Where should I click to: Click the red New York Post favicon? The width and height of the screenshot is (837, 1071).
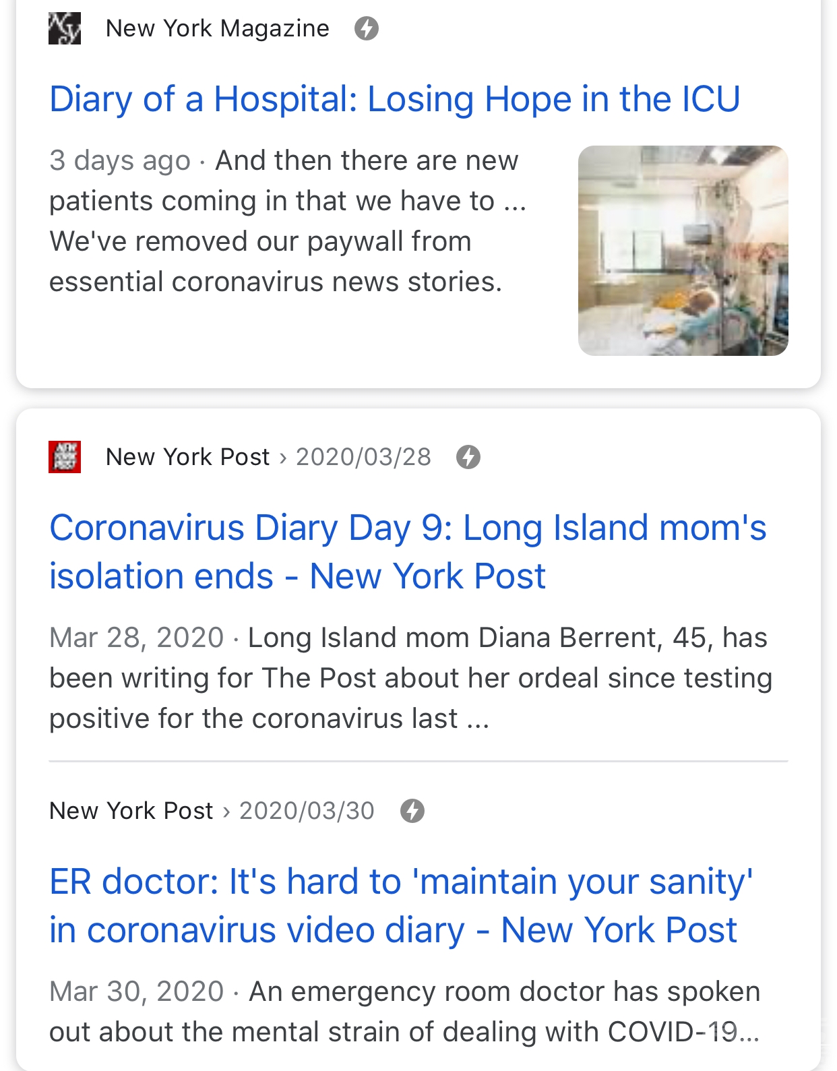click(65, 457)
